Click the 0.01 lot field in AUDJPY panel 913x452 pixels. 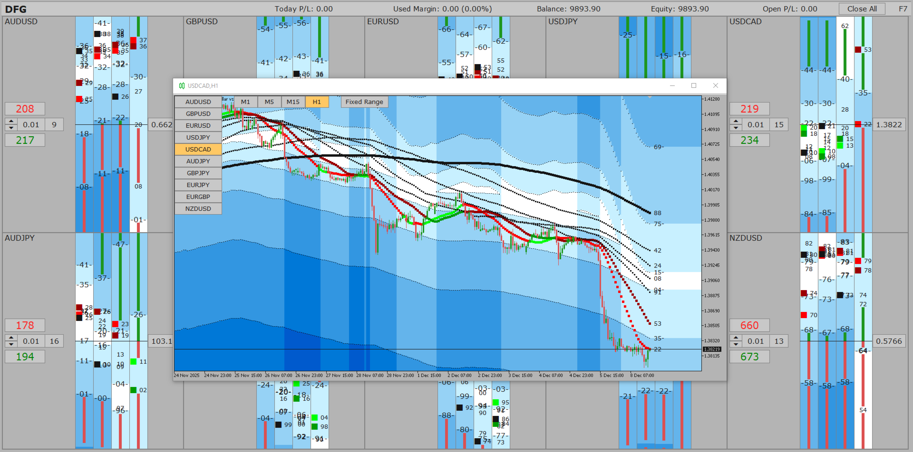[x=31, y=341]
